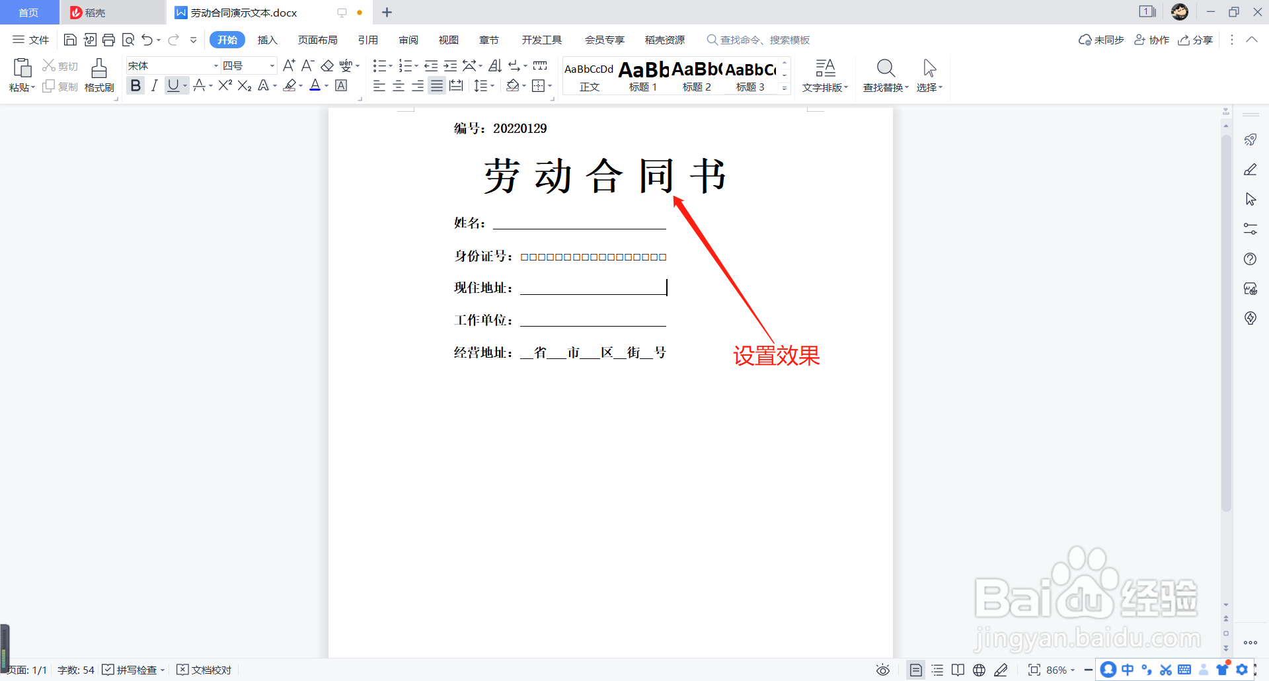Image resolution: width=1269 pixels, height=681 pixels.
Task: Click the 分享 (Share) button
Action: 1196,40
